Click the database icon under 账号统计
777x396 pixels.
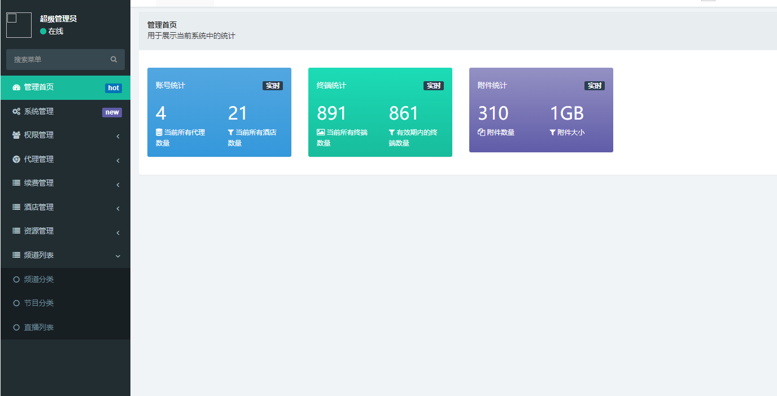point(159,133)
